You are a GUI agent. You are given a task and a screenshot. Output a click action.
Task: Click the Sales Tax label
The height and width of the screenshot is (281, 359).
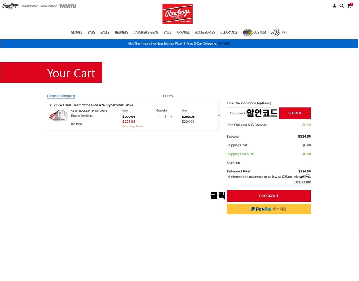coord(233,163)
